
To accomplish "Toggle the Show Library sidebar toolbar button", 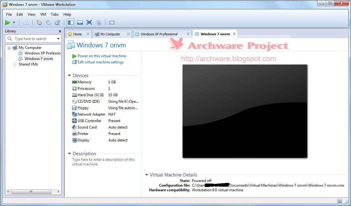I will tap(71, 22).
